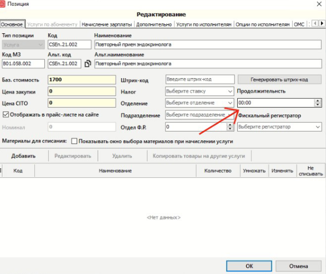
Task: Click the Удалить materials button
Action: pyautogui.click(x=122, y=156)
